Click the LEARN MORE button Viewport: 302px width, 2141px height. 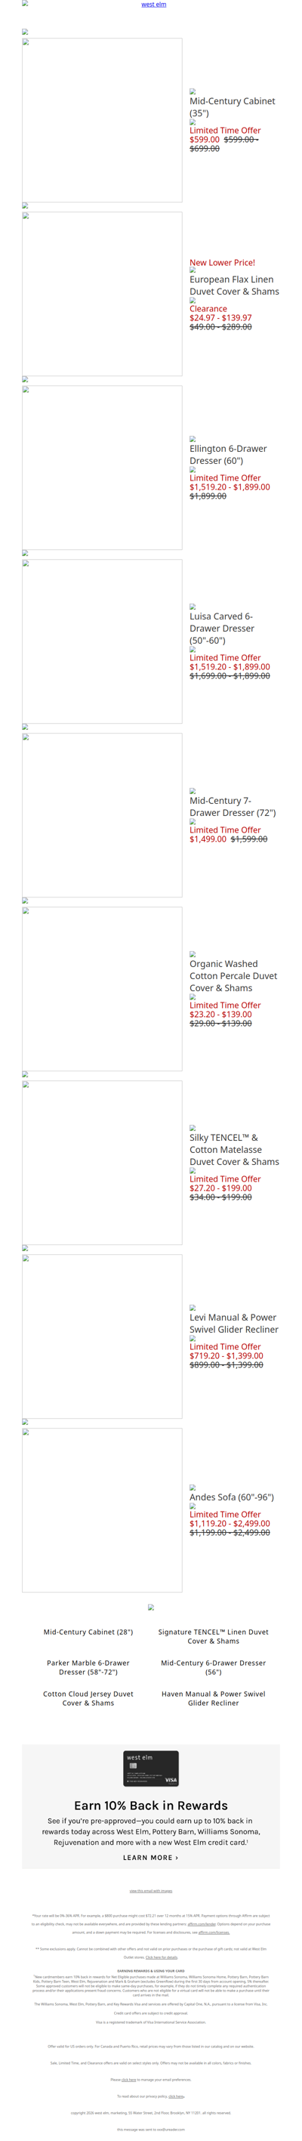(x=151, y=1857)
